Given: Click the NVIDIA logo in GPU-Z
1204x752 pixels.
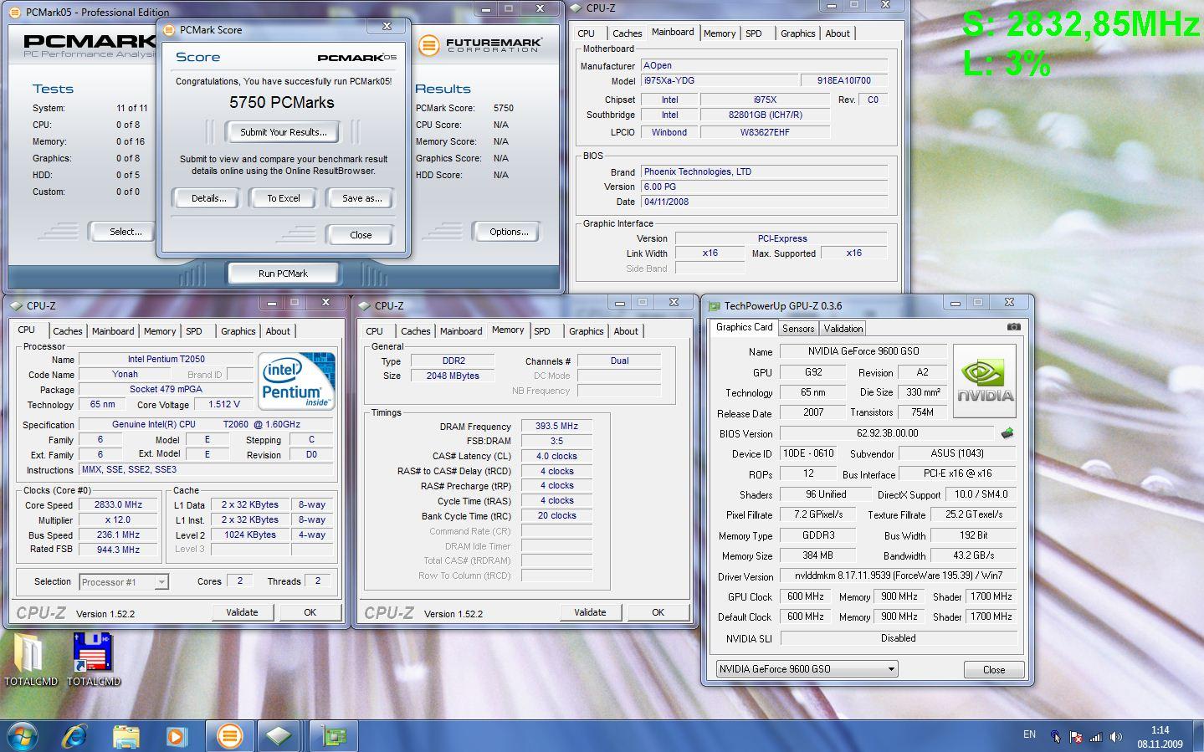Looking at the screenshot, I should click(x=985, y=381).
